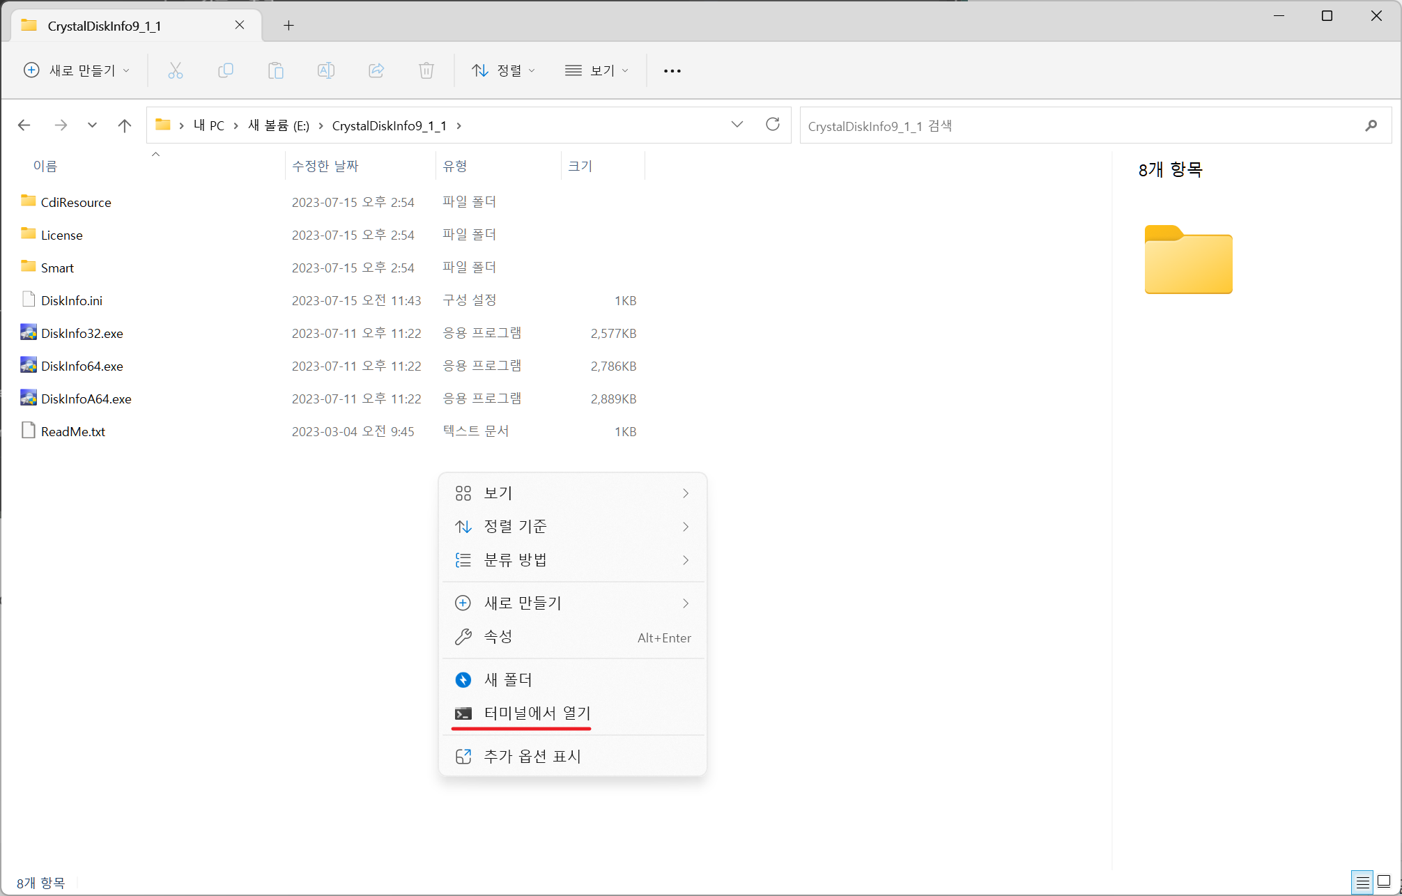Click the Paste clipboard icon
Screen dimensions: 1402x896
click(275, 70)
